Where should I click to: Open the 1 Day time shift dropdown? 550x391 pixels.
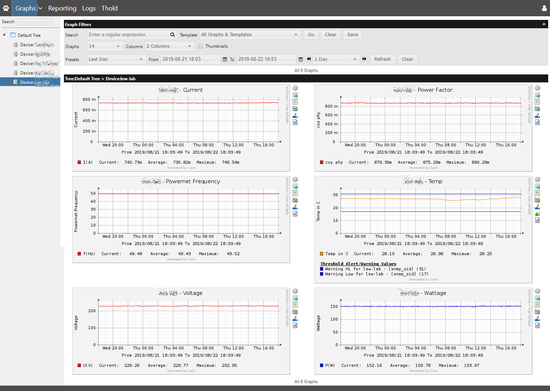pyautogui.click(x=336, y=59)
